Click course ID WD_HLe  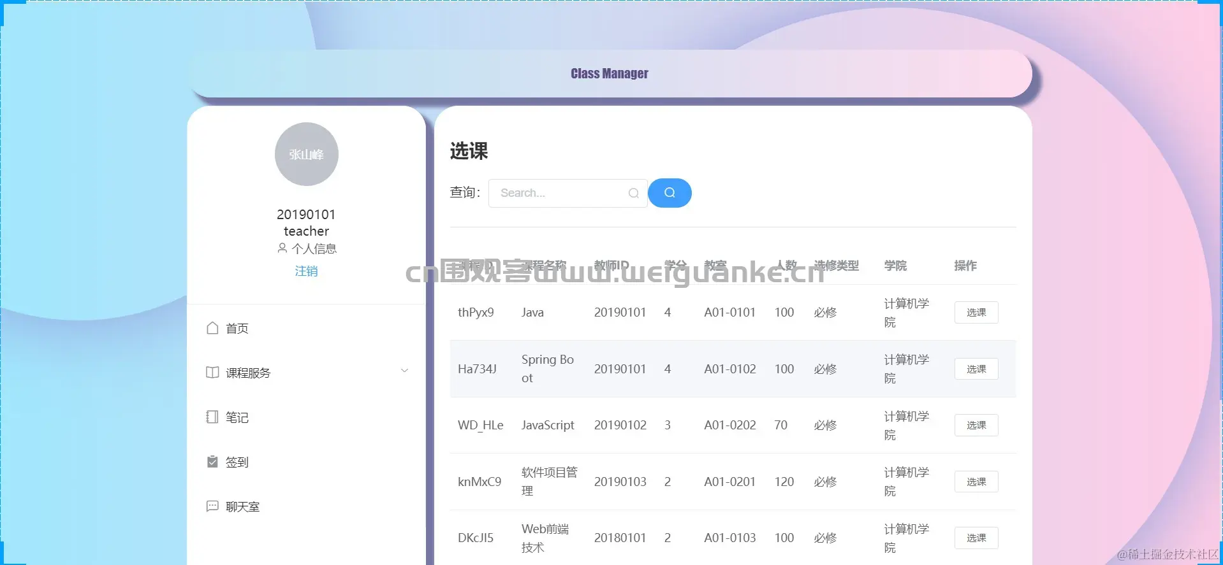480,425
